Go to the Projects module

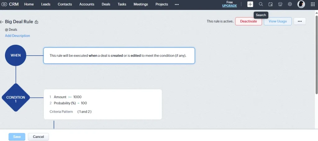coord(161,4)
